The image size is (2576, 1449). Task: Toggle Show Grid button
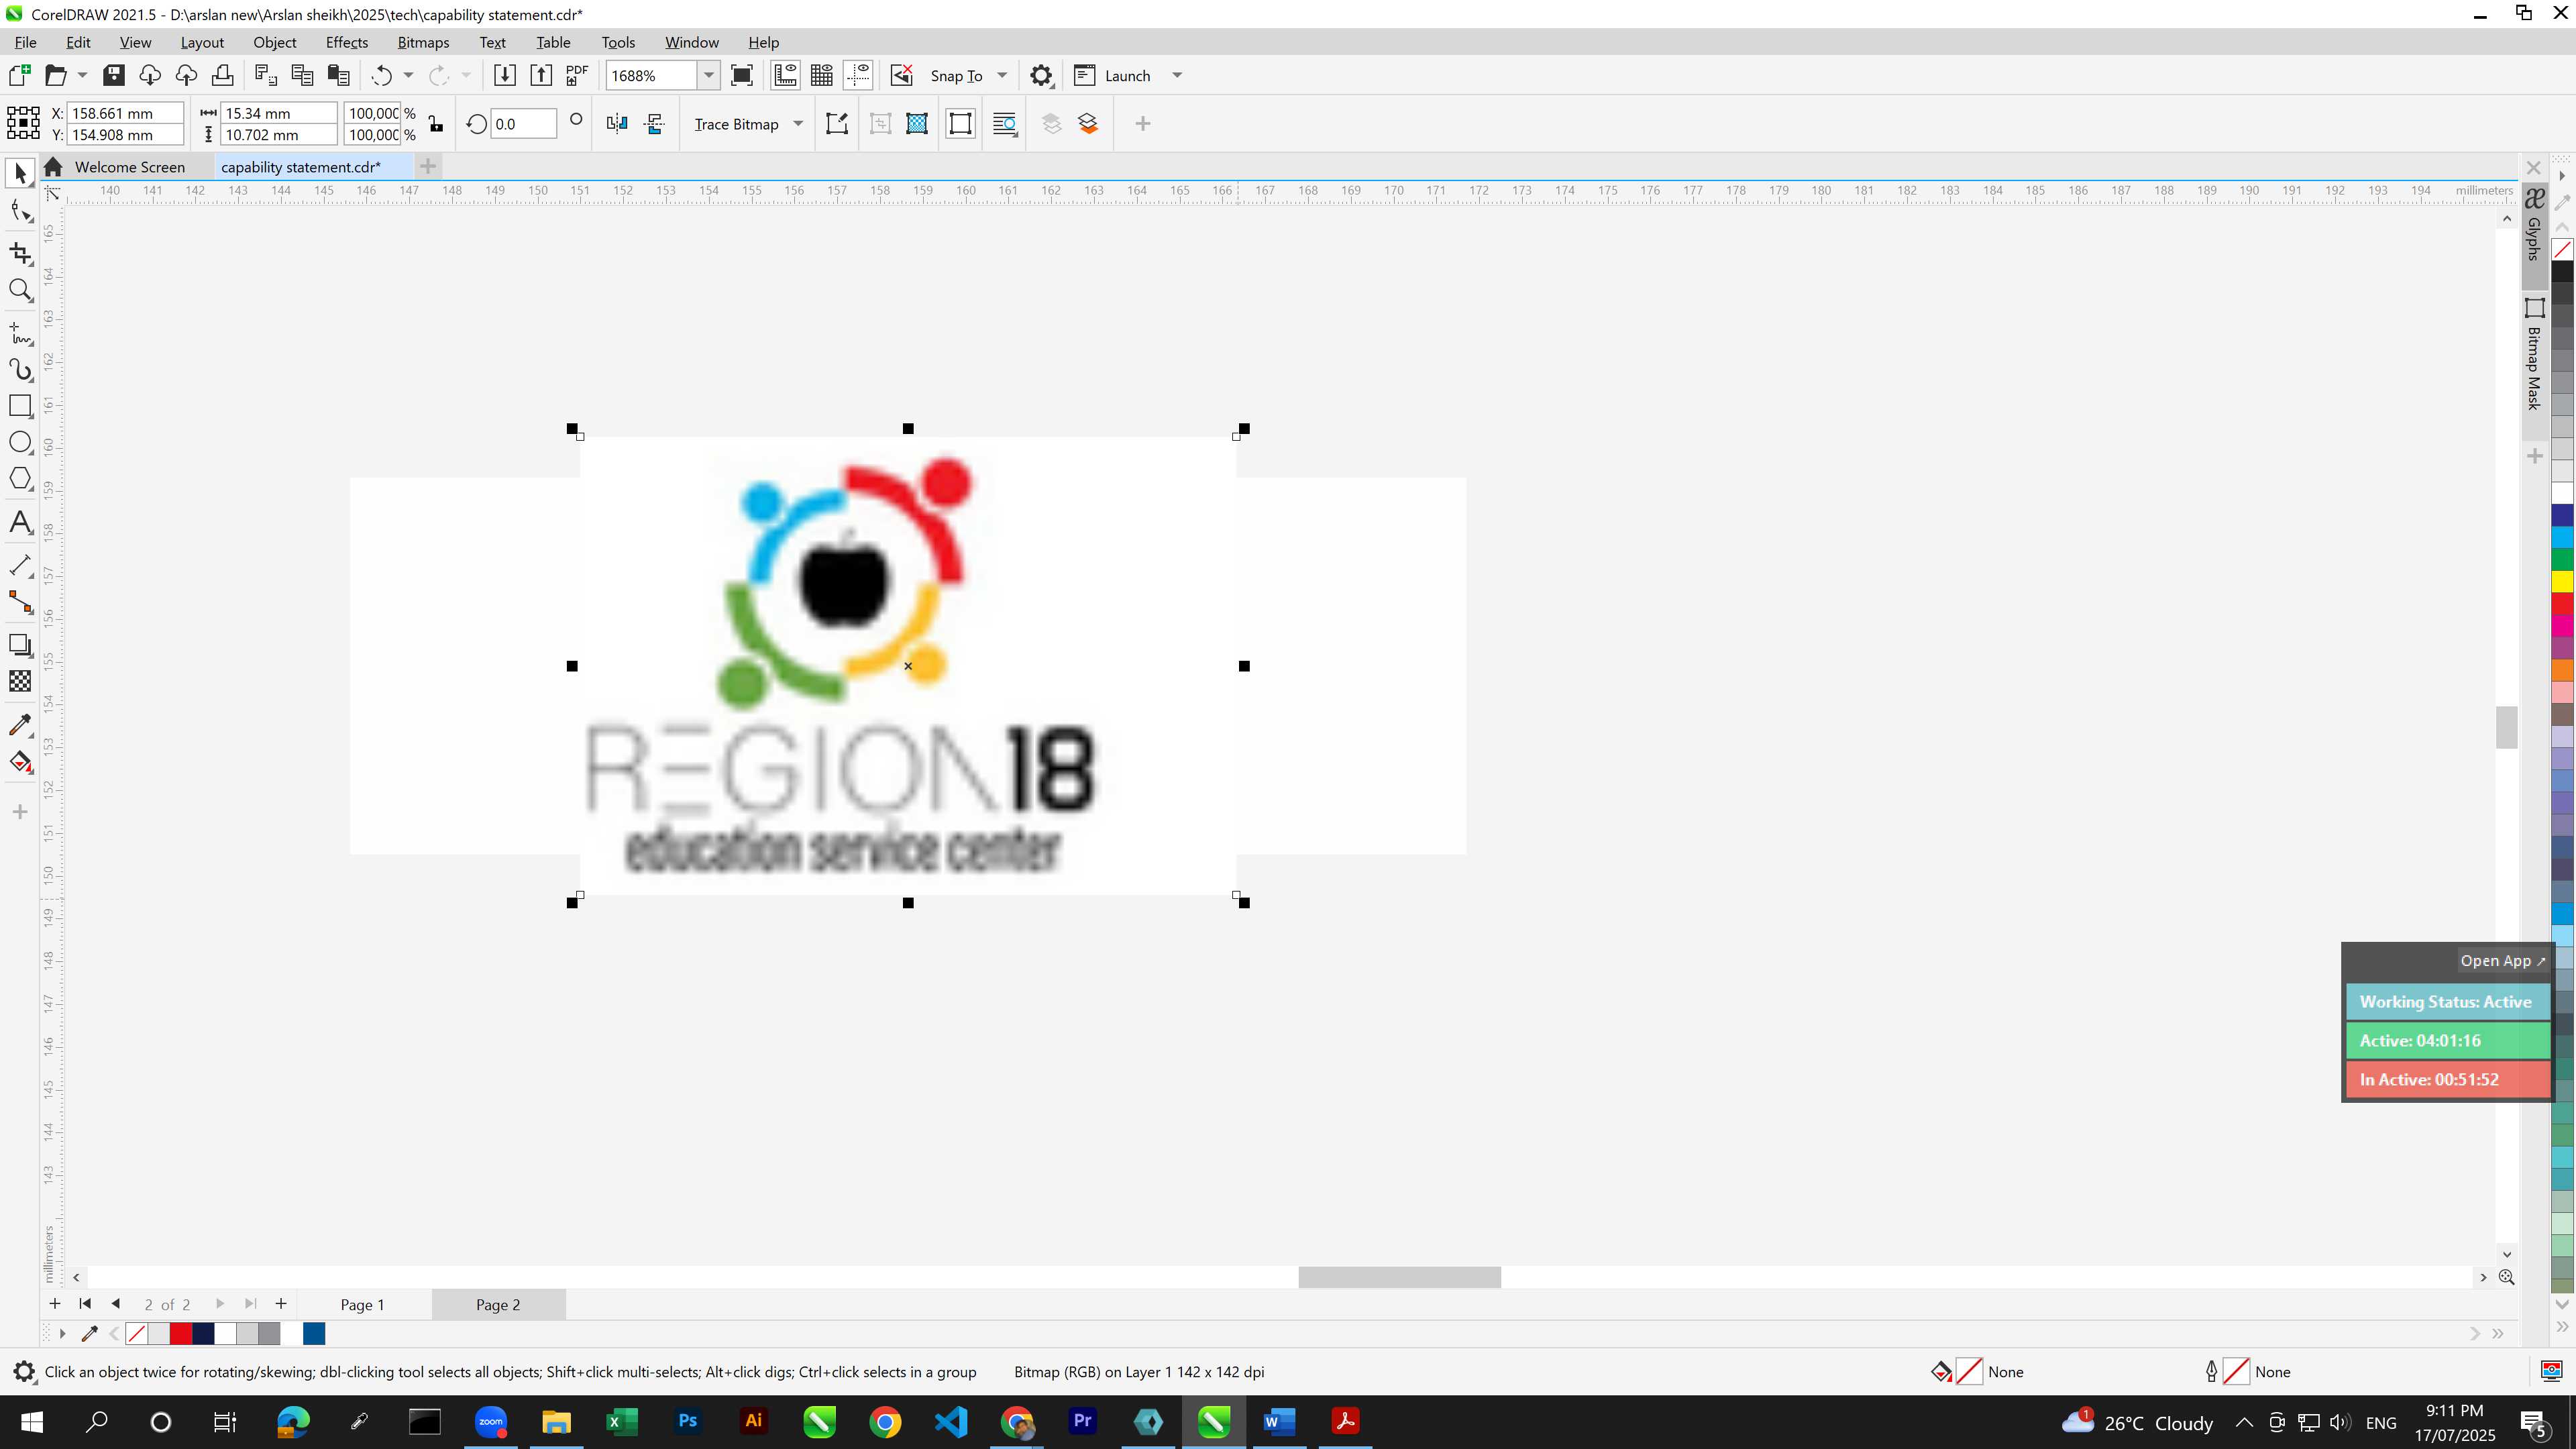pyautogui.click(x=822, y=76)
